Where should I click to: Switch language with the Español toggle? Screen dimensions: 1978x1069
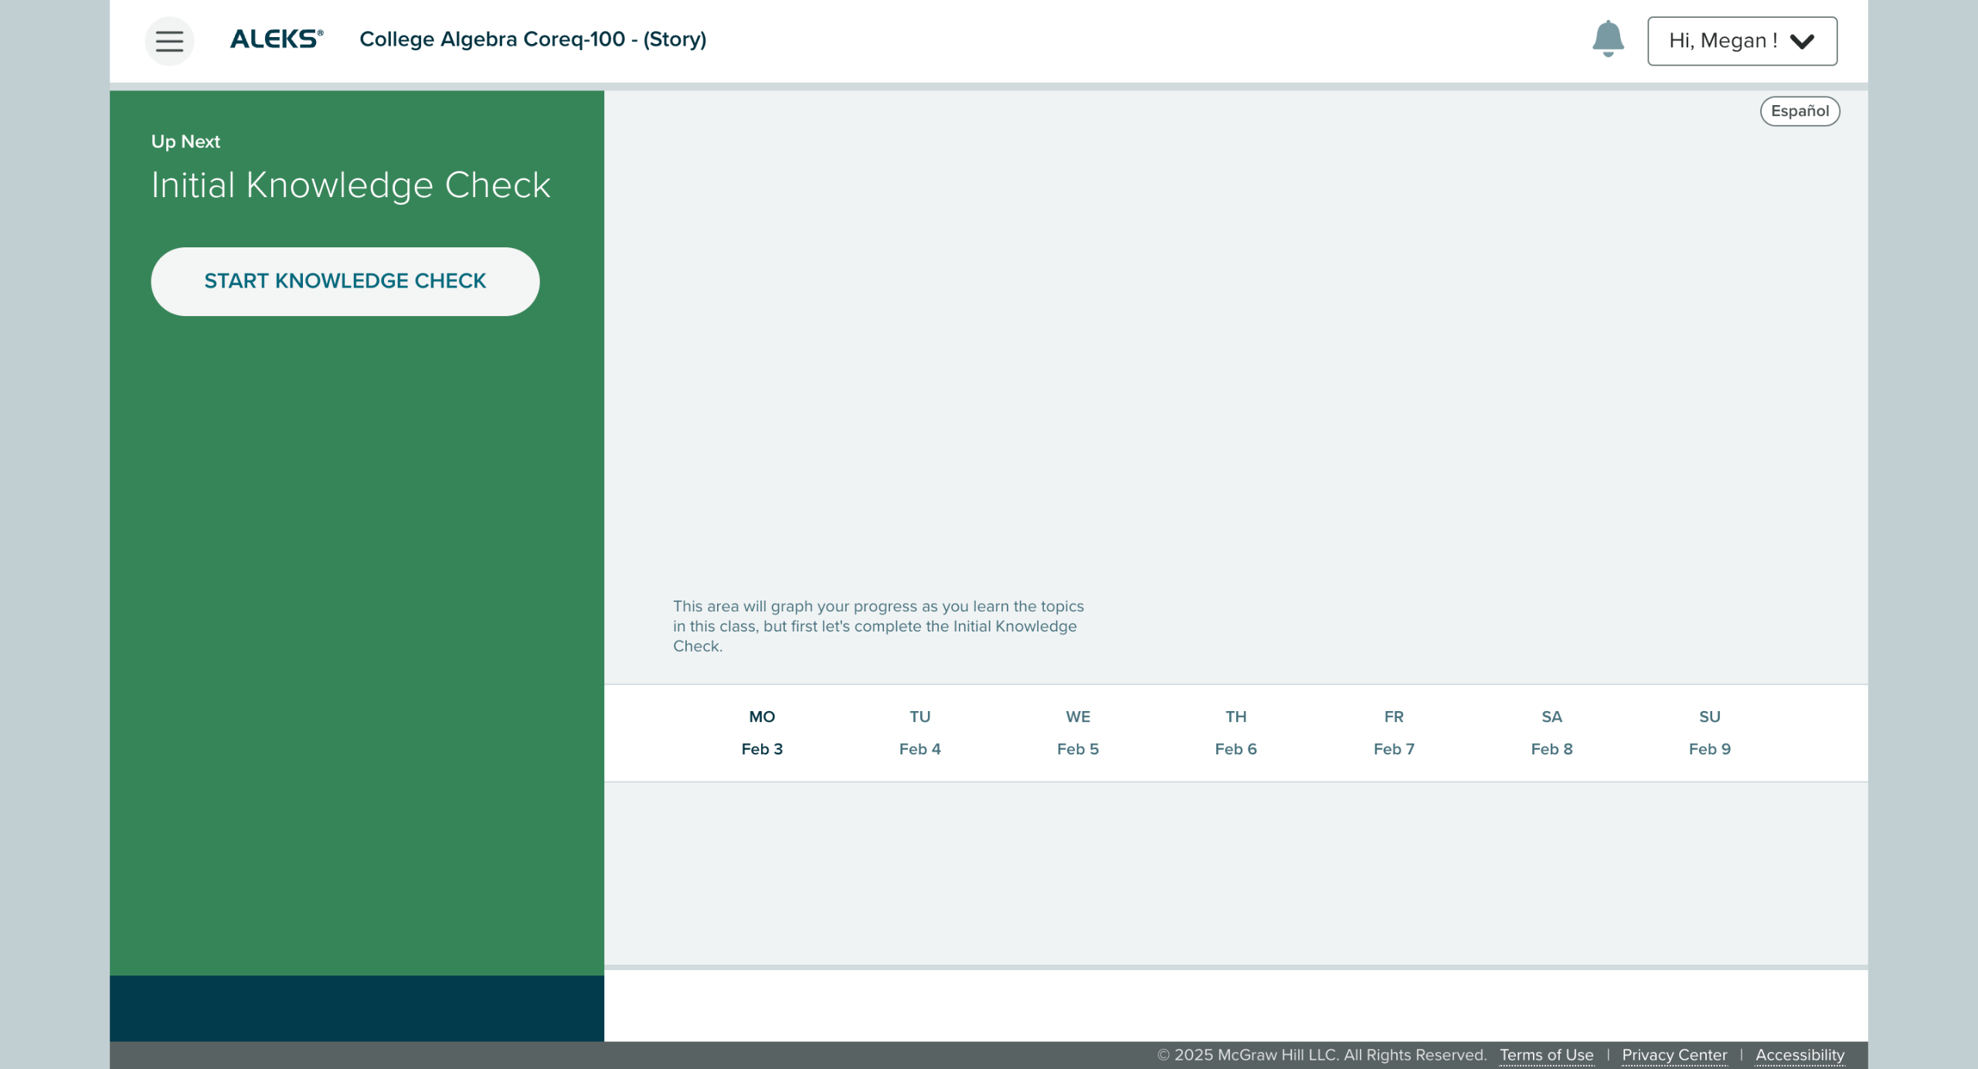tap(1799, 111)
